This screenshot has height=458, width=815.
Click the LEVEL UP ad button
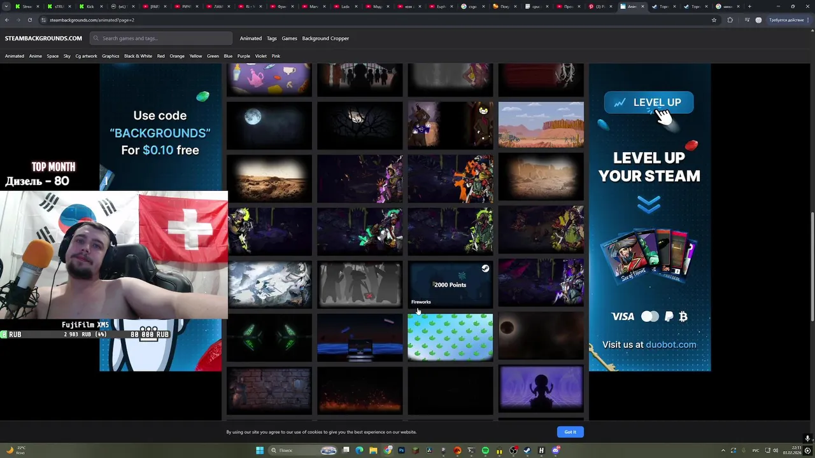(x=649, y=102)
